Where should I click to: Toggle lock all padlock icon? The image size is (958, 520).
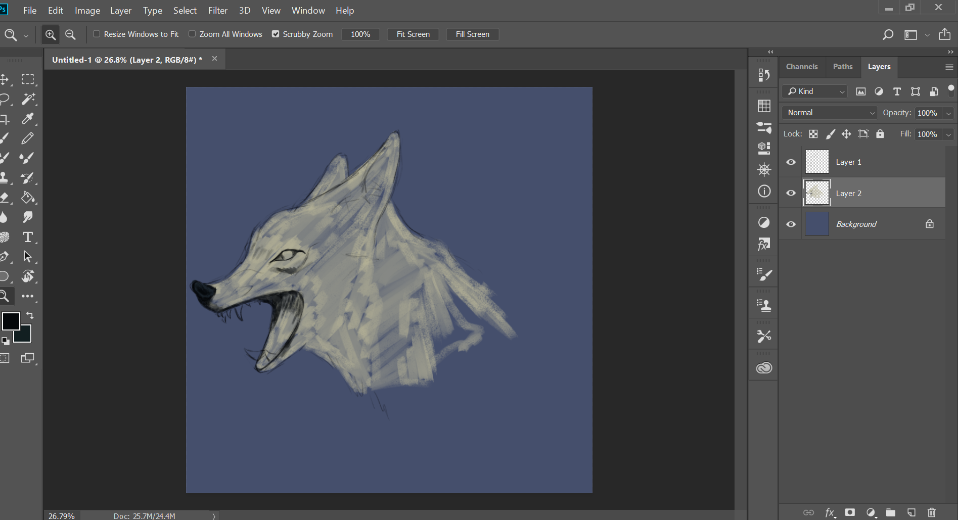[880, 134]
